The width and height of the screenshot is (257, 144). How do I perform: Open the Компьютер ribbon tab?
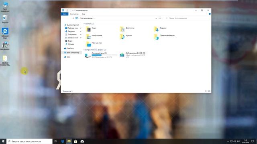[74, 14]
